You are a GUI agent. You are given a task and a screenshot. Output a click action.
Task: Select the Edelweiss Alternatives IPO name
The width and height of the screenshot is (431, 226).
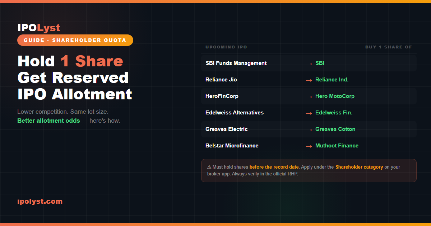[235, 113]
